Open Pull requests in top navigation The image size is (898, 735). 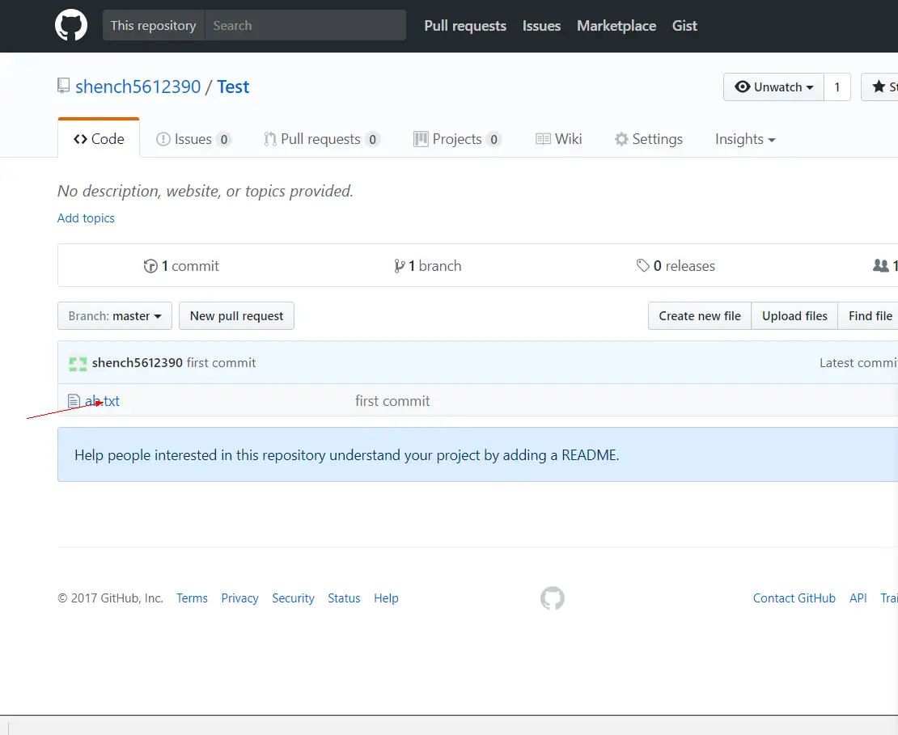[465, 26]
